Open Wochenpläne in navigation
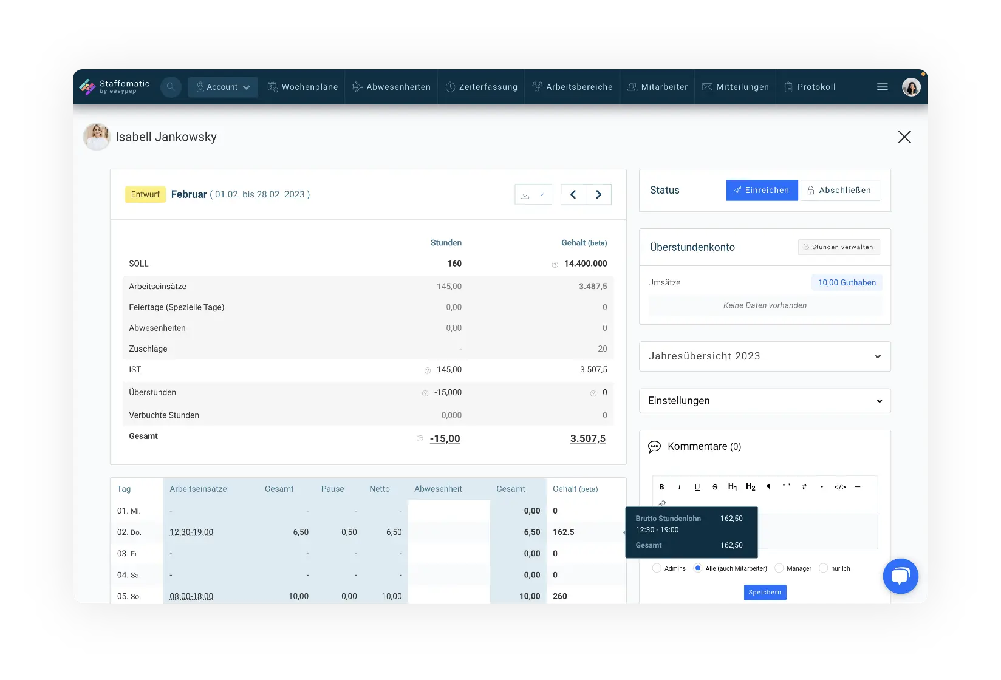 pos(303,87)
